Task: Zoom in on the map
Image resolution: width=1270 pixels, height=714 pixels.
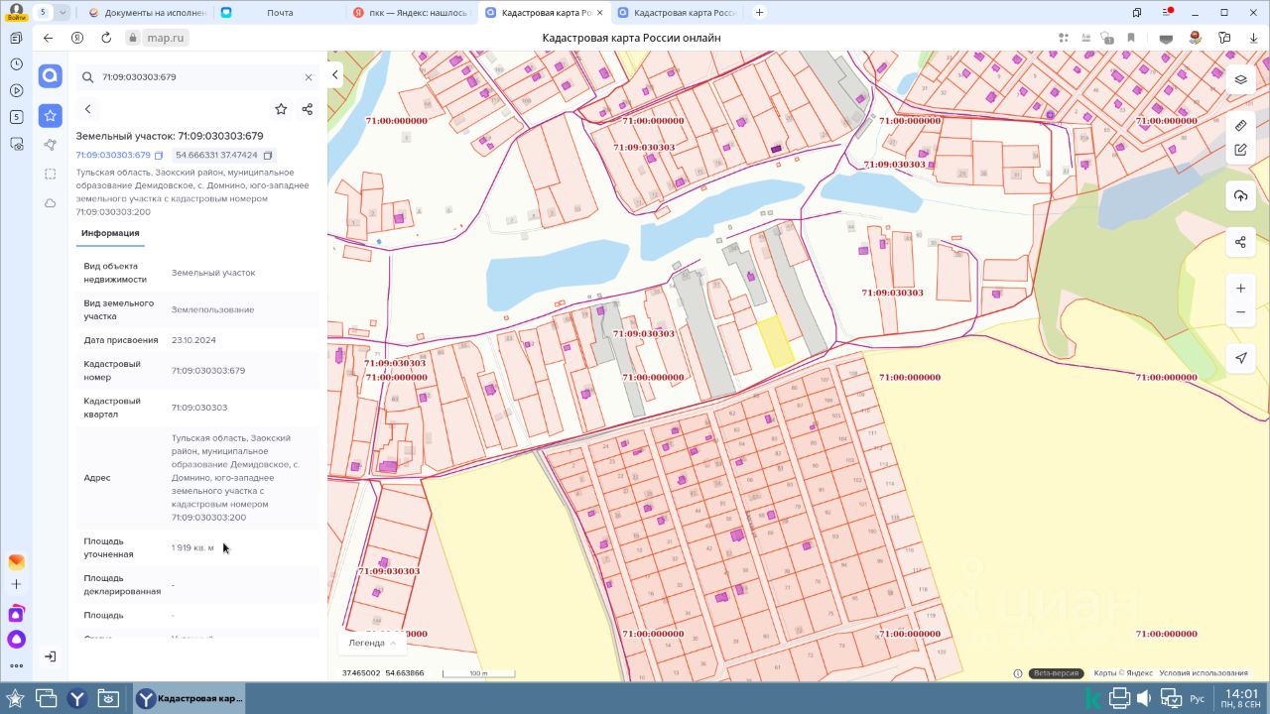Action: (x=1240, y=289)
